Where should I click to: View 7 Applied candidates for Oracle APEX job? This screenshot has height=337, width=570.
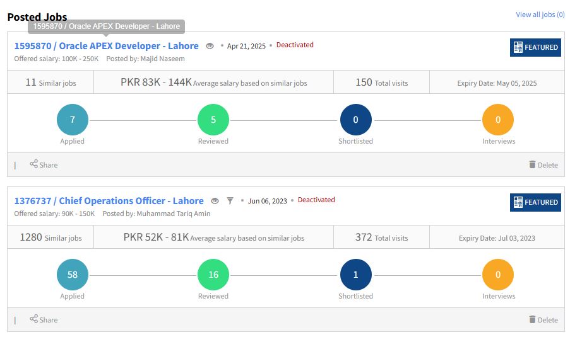pyautogui.click(x=73, y=120)
